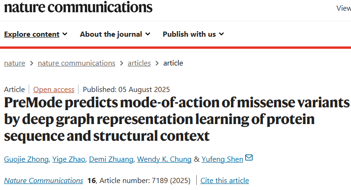Click chevron arrow next to Explore content
The height and width of the screenshot is (190, 351).
(65, 34)
